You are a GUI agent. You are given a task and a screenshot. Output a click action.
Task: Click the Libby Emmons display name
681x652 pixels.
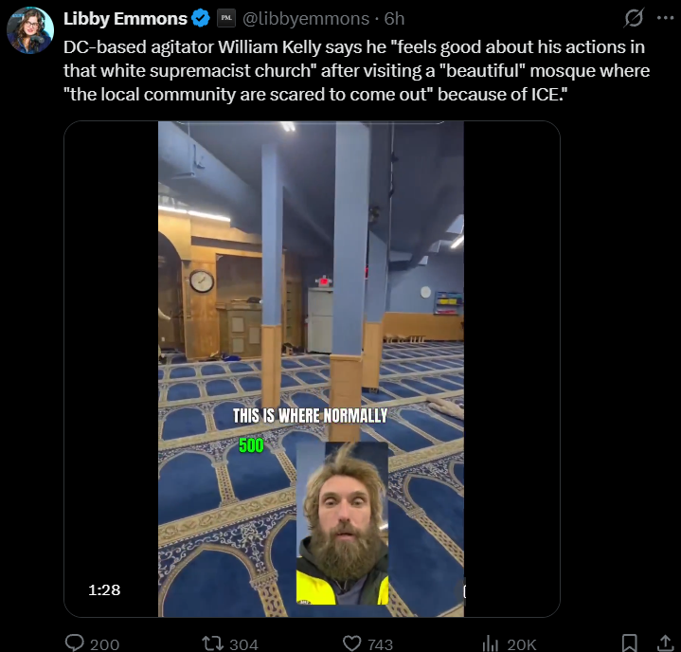click(x=125, y=19)
